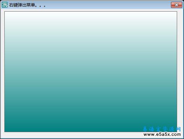Close the 右键弹出菜单 window

tap(176, 5)
